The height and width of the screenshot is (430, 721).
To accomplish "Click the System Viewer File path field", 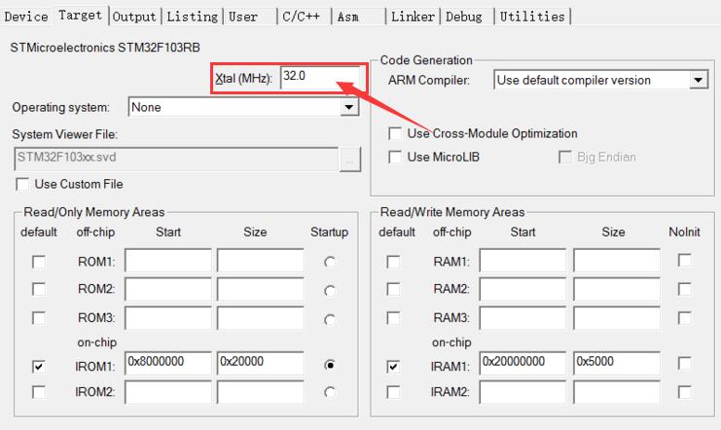I will click(176, 159).
